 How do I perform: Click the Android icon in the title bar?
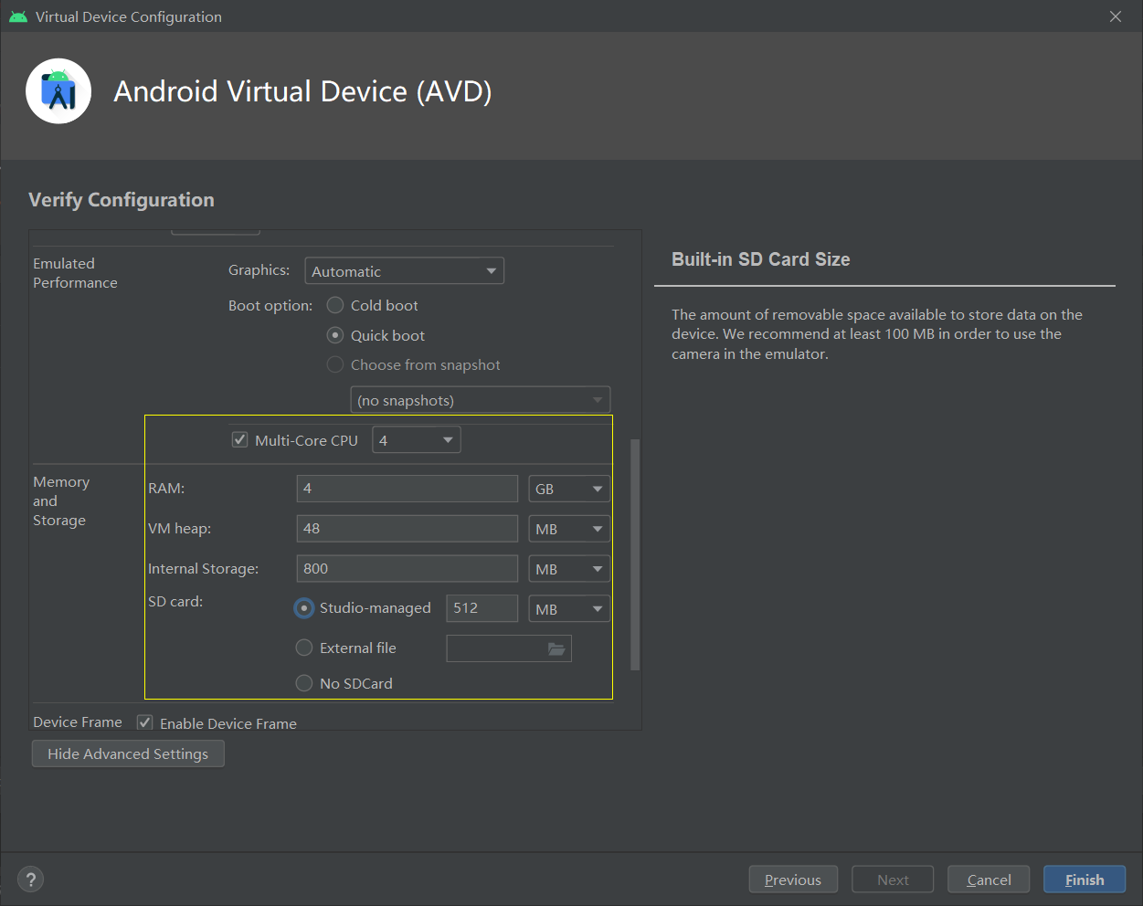[18, 16]
